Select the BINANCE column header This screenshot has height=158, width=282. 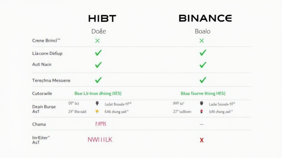[x=205, y=19]
